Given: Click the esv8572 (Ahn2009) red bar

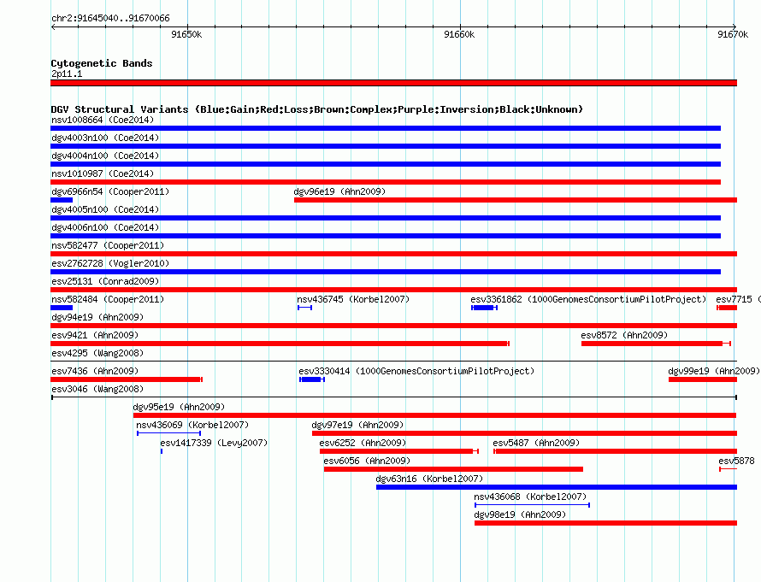Looking at the screenshot, I should click(x=656, y=344).
